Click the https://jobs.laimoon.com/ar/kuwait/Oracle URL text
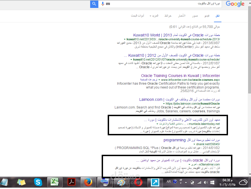The width and height of the screenshot is (251, 189). pyautogui.click(x=193, y=104)
